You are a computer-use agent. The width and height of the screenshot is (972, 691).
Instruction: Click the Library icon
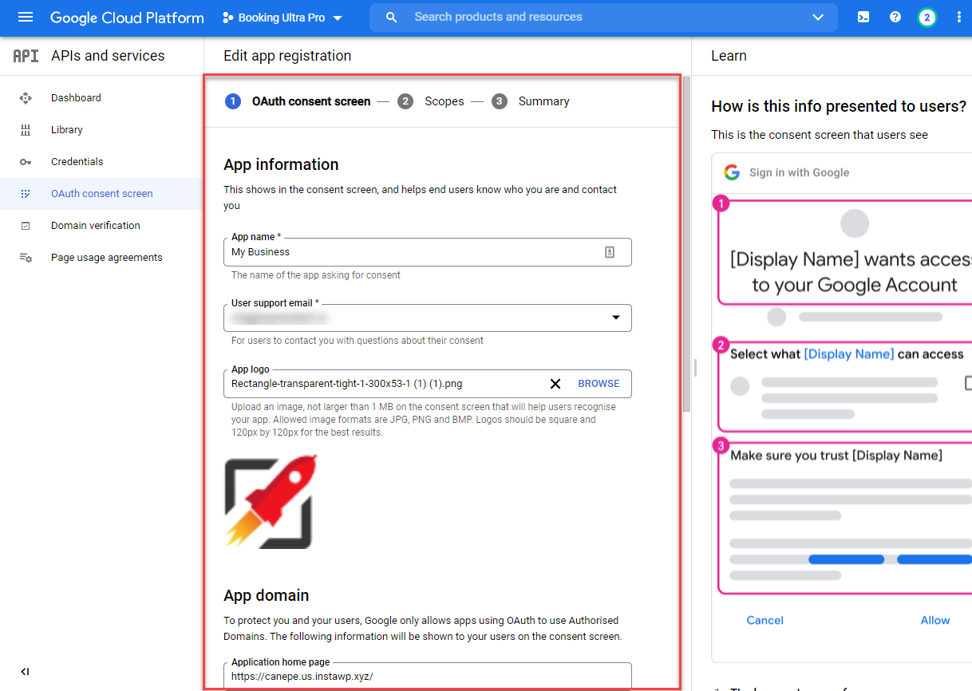[x=26, y=130]
